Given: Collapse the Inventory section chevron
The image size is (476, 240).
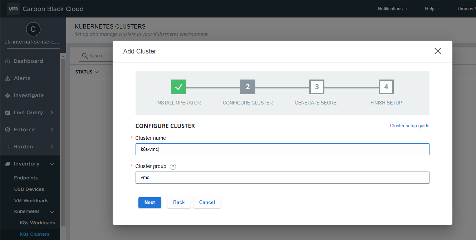Looking at the screenshot, I should point(52,164).
